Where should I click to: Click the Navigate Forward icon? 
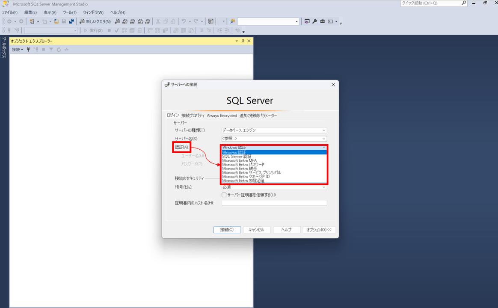click(21, 21)
